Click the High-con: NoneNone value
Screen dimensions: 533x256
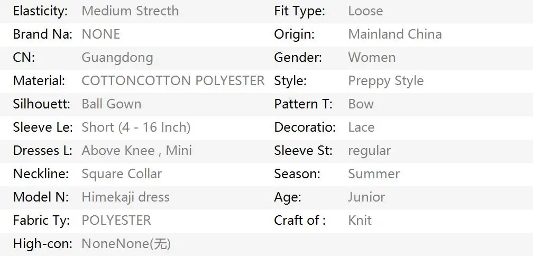(x=126, y=243)
